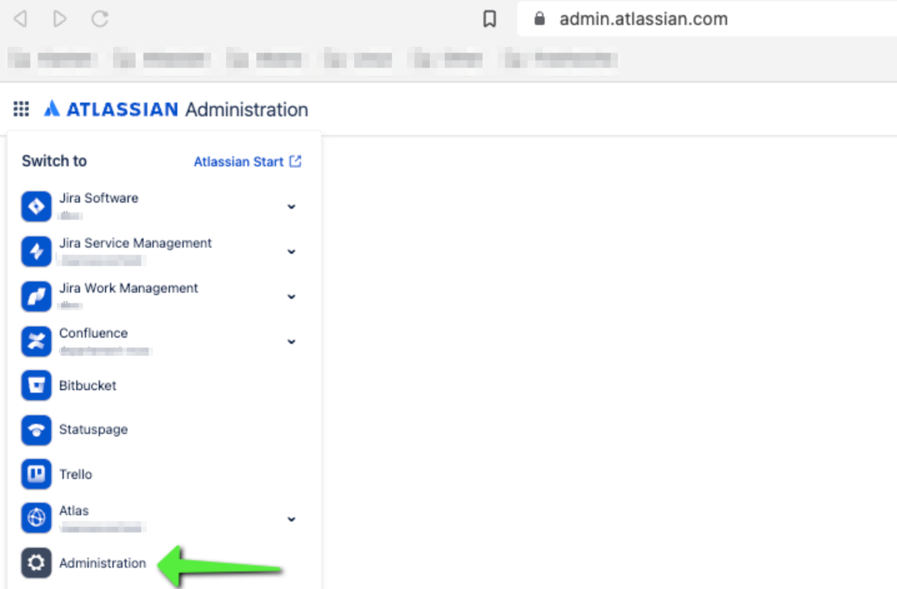Viewport: 897px width, 589px height.
Task: Expand the Jira Service Management chevron
Action: (291, 252)
